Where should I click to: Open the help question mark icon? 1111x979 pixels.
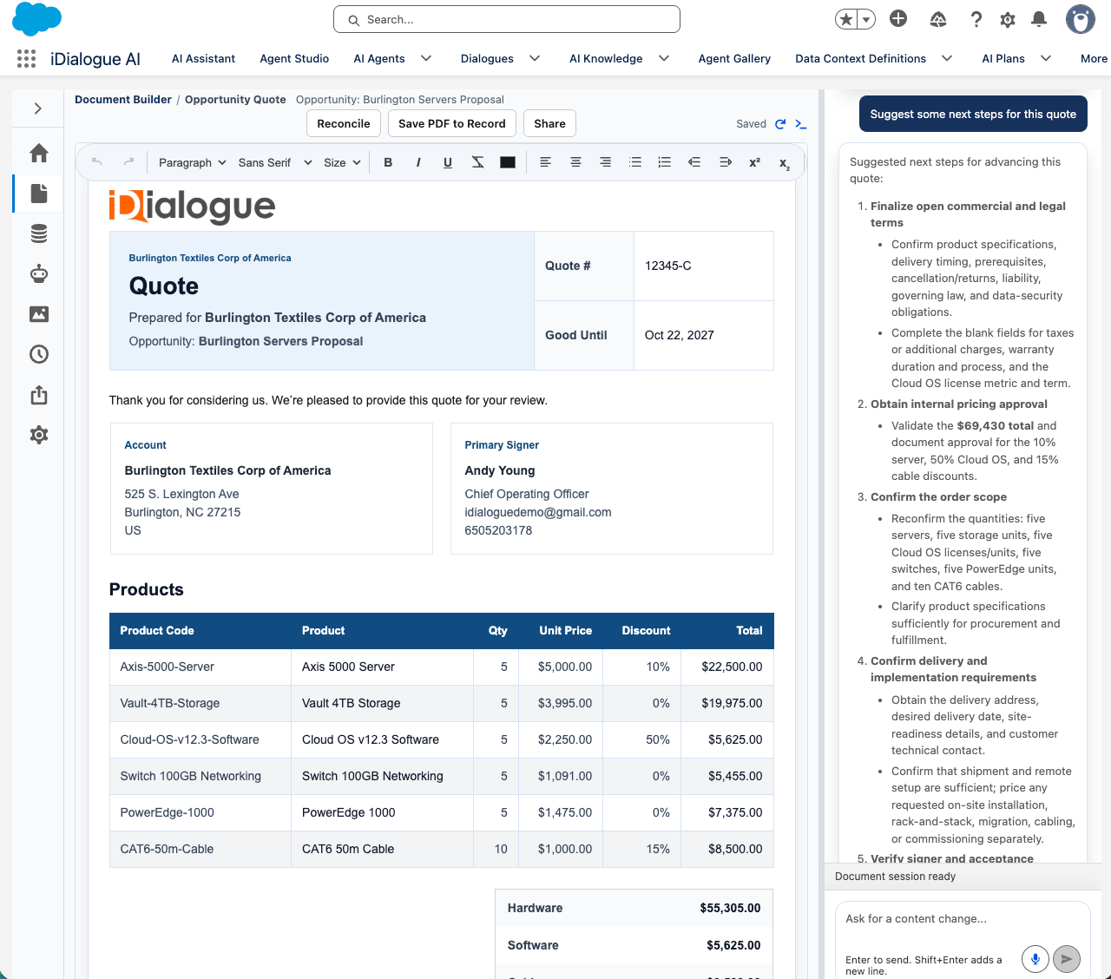976,19
